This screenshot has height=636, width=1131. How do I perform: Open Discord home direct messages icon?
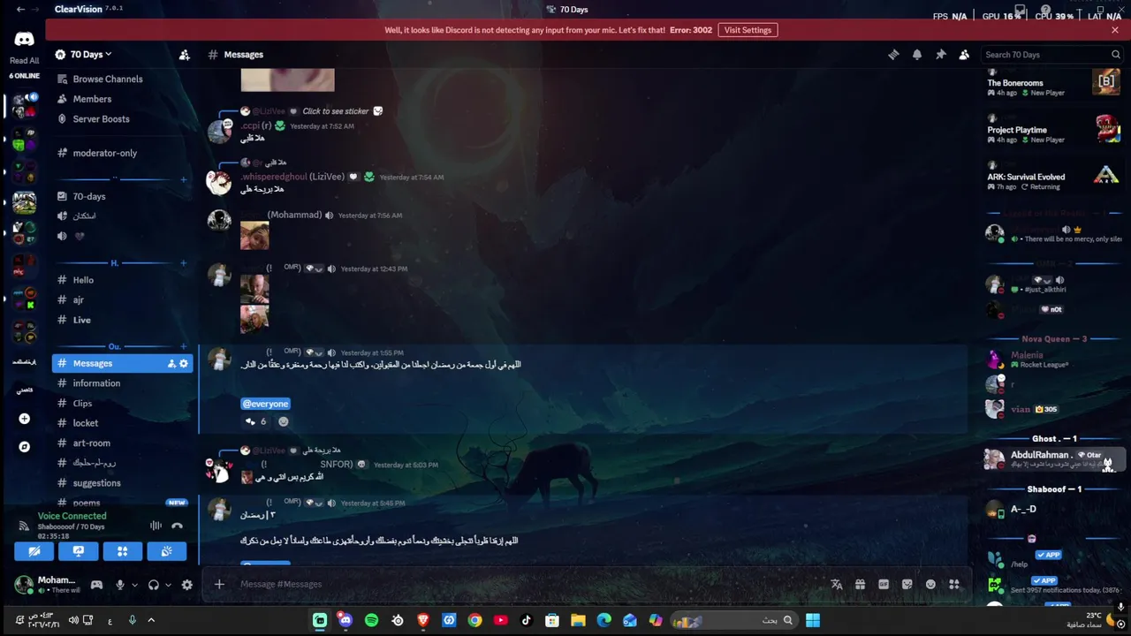click(24, 40)
